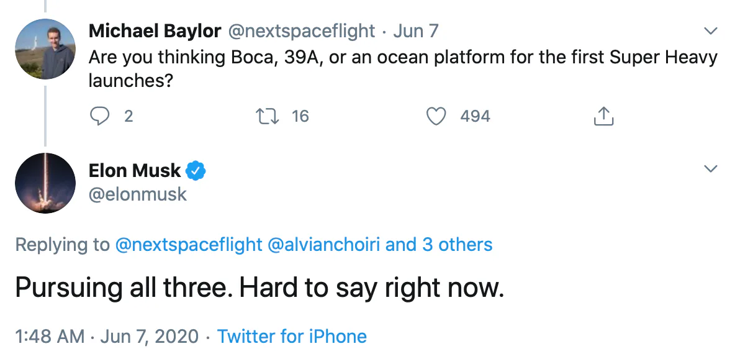Screen dimensions: 735x354
Task: Click the 1:48 AM · Jun 7, 2020 timestamp
Action: (x=107, y=337)
